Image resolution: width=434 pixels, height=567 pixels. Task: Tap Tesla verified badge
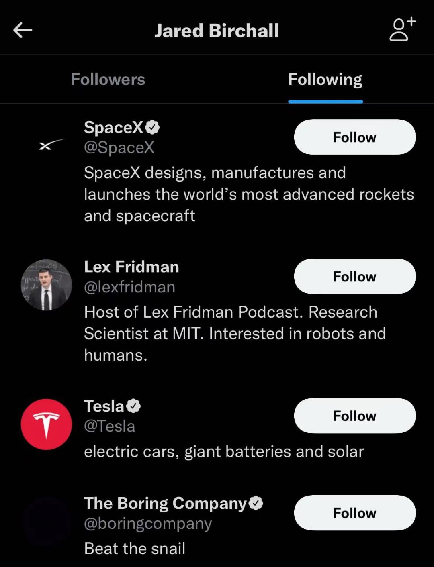coord(133,406)
